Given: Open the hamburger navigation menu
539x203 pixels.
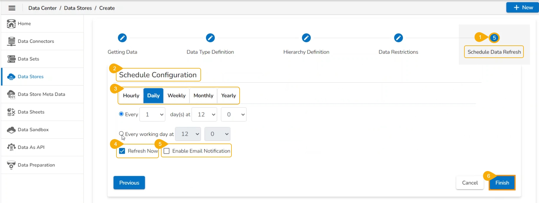Looking at the screenshot, I should point(12,8).
